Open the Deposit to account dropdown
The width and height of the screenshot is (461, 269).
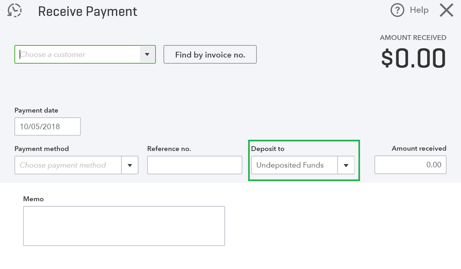pyautogui.click(x=346, y=165)
